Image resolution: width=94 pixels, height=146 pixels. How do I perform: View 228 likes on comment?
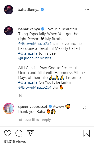[x=32, y=120]
